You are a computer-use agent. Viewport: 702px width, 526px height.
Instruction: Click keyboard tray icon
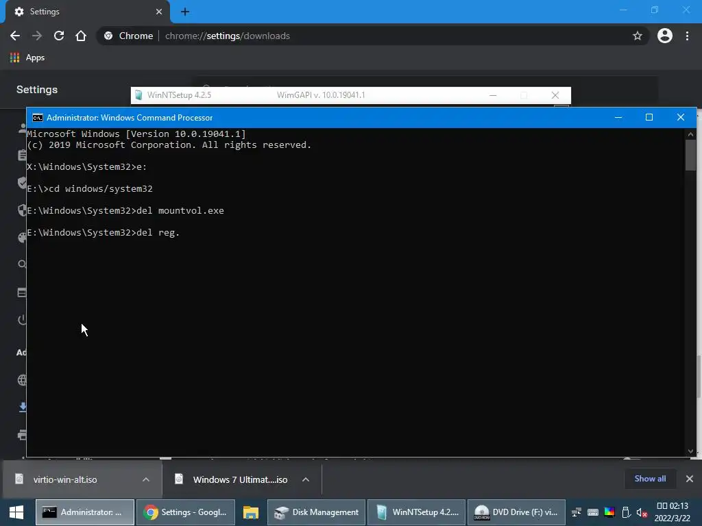click(x=593, y=512)
